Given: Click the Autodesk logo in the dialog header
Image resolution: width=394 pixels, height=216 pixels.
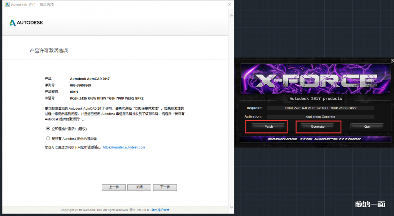Looking at the screenshot, I should click(x=27, y=23).
